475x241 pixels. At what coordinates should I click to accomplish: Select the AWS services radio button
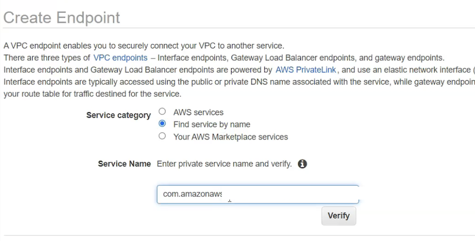coord(162,112)
